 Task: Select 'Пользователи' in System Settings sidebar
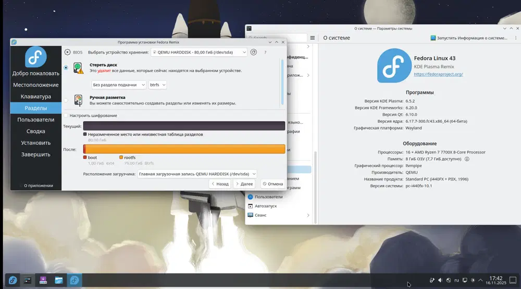[279, 197]
